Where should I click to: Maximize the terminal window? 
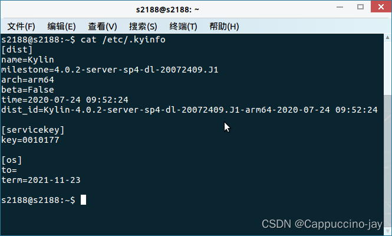pos(360,6)
